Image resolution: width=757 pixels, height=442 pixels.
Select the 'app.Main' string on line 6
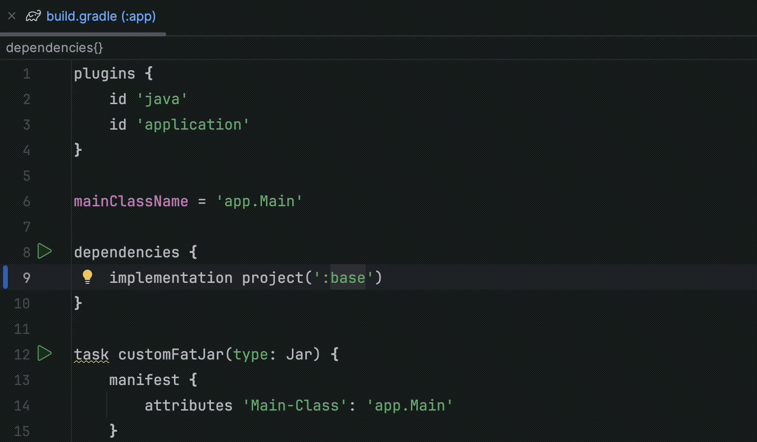(x=259, y=201)
